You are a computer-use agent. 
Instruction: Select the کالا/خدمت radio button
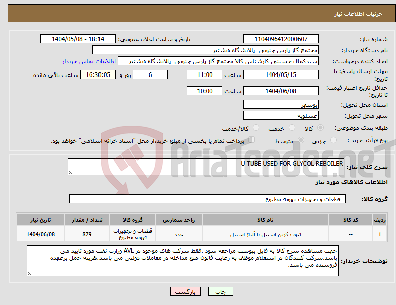[256, 128]
